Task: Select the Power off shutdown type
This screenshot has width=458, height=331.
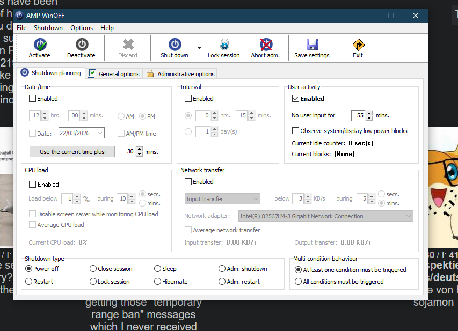Action: (28, 269)
